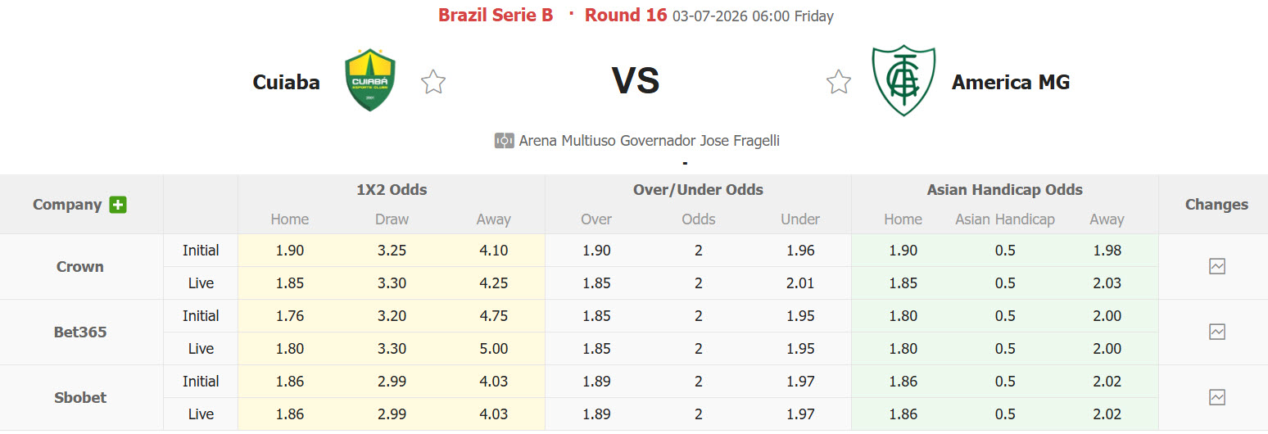
Task: Open the America MG team name link
Action: pos(1011,82)
